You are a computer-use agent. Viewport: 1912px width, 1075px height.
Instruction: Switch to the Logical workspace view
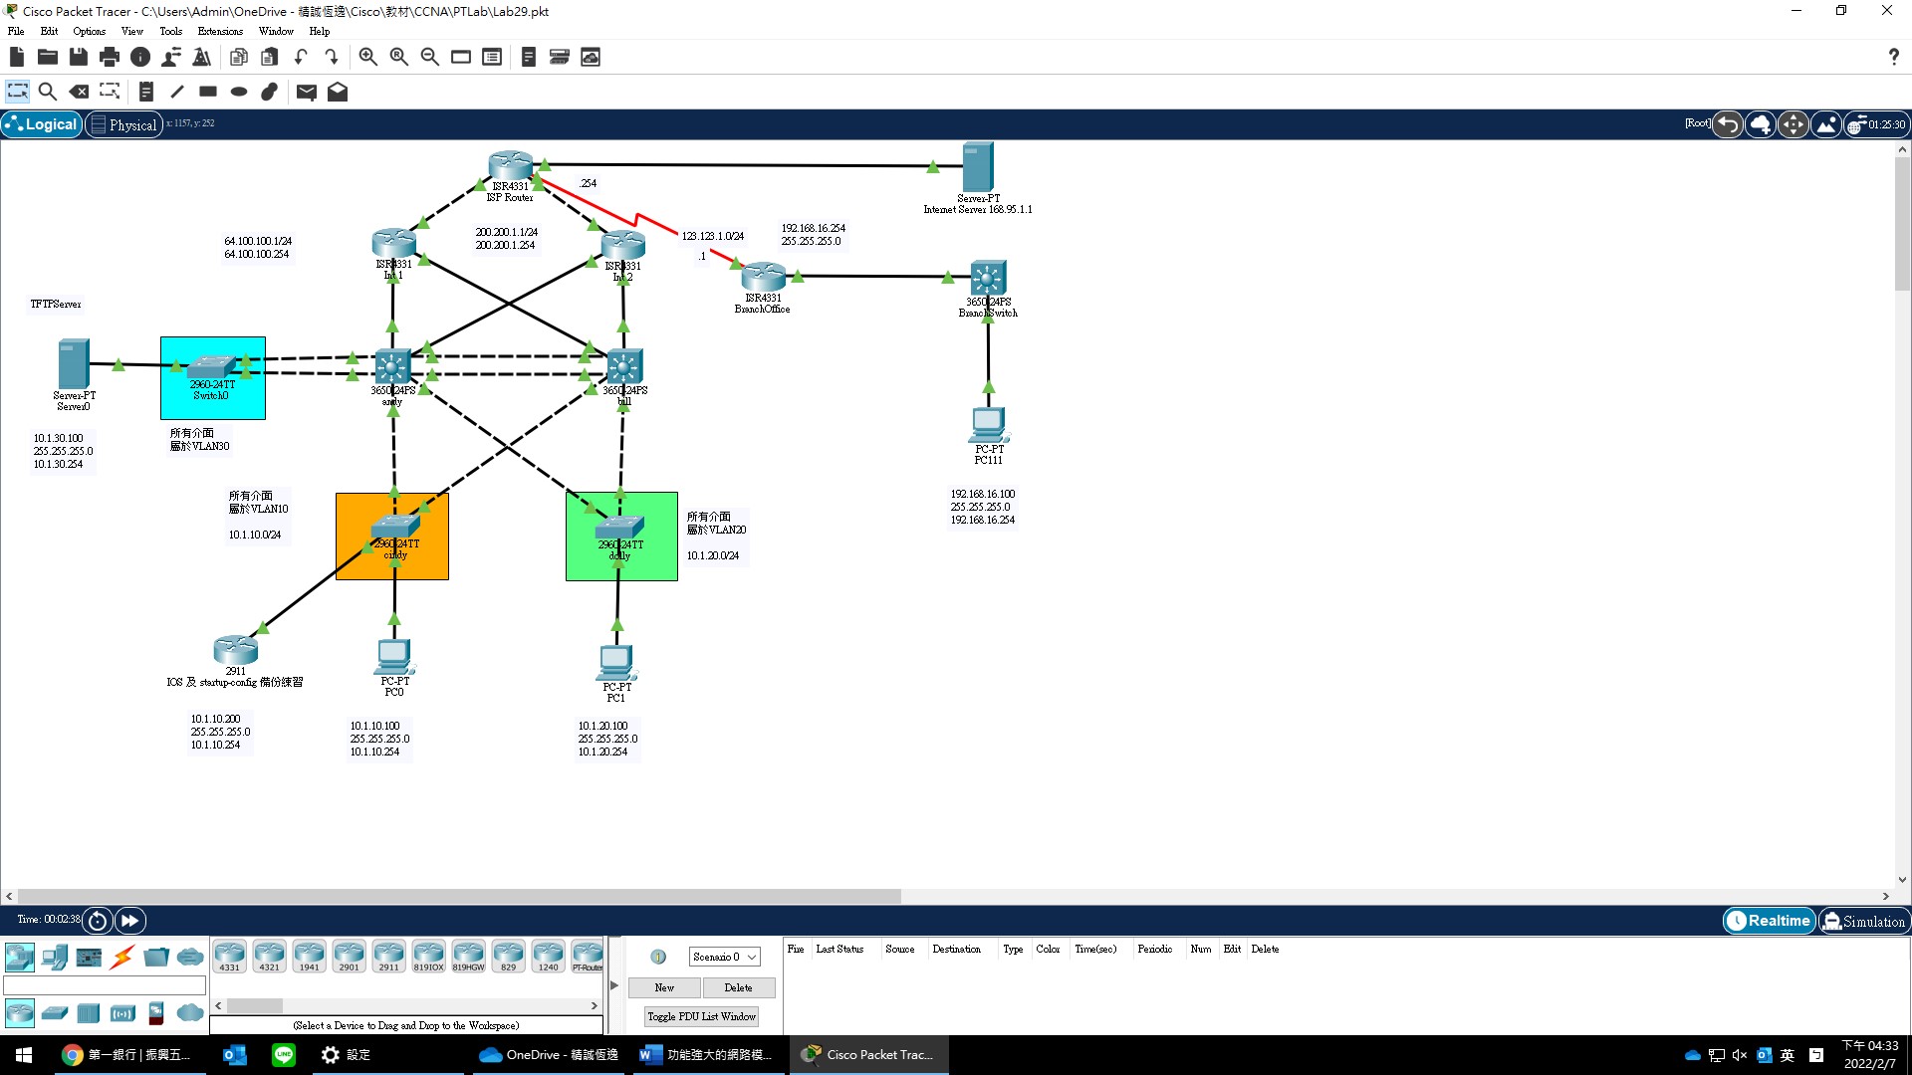point(42,124)
